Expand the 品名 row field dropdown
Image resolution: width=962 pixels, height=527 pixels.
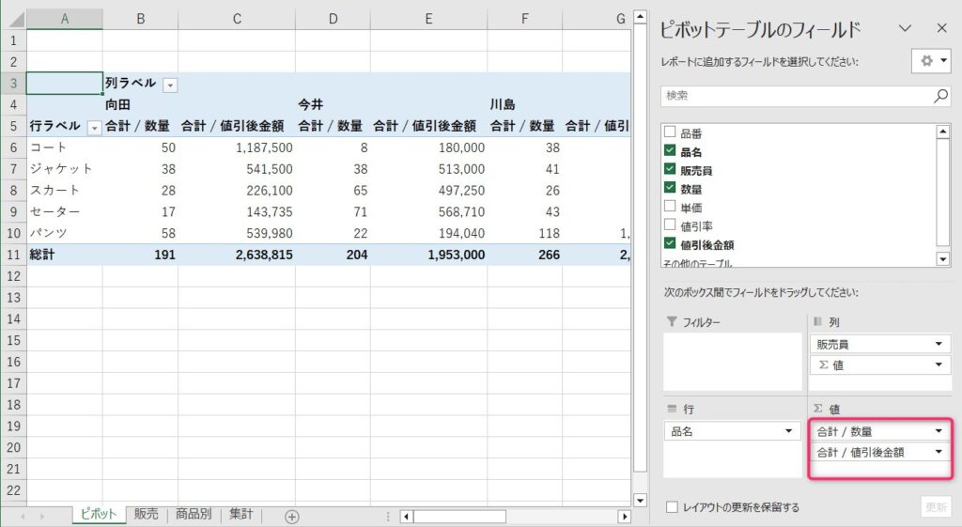[x=787, y=431]
